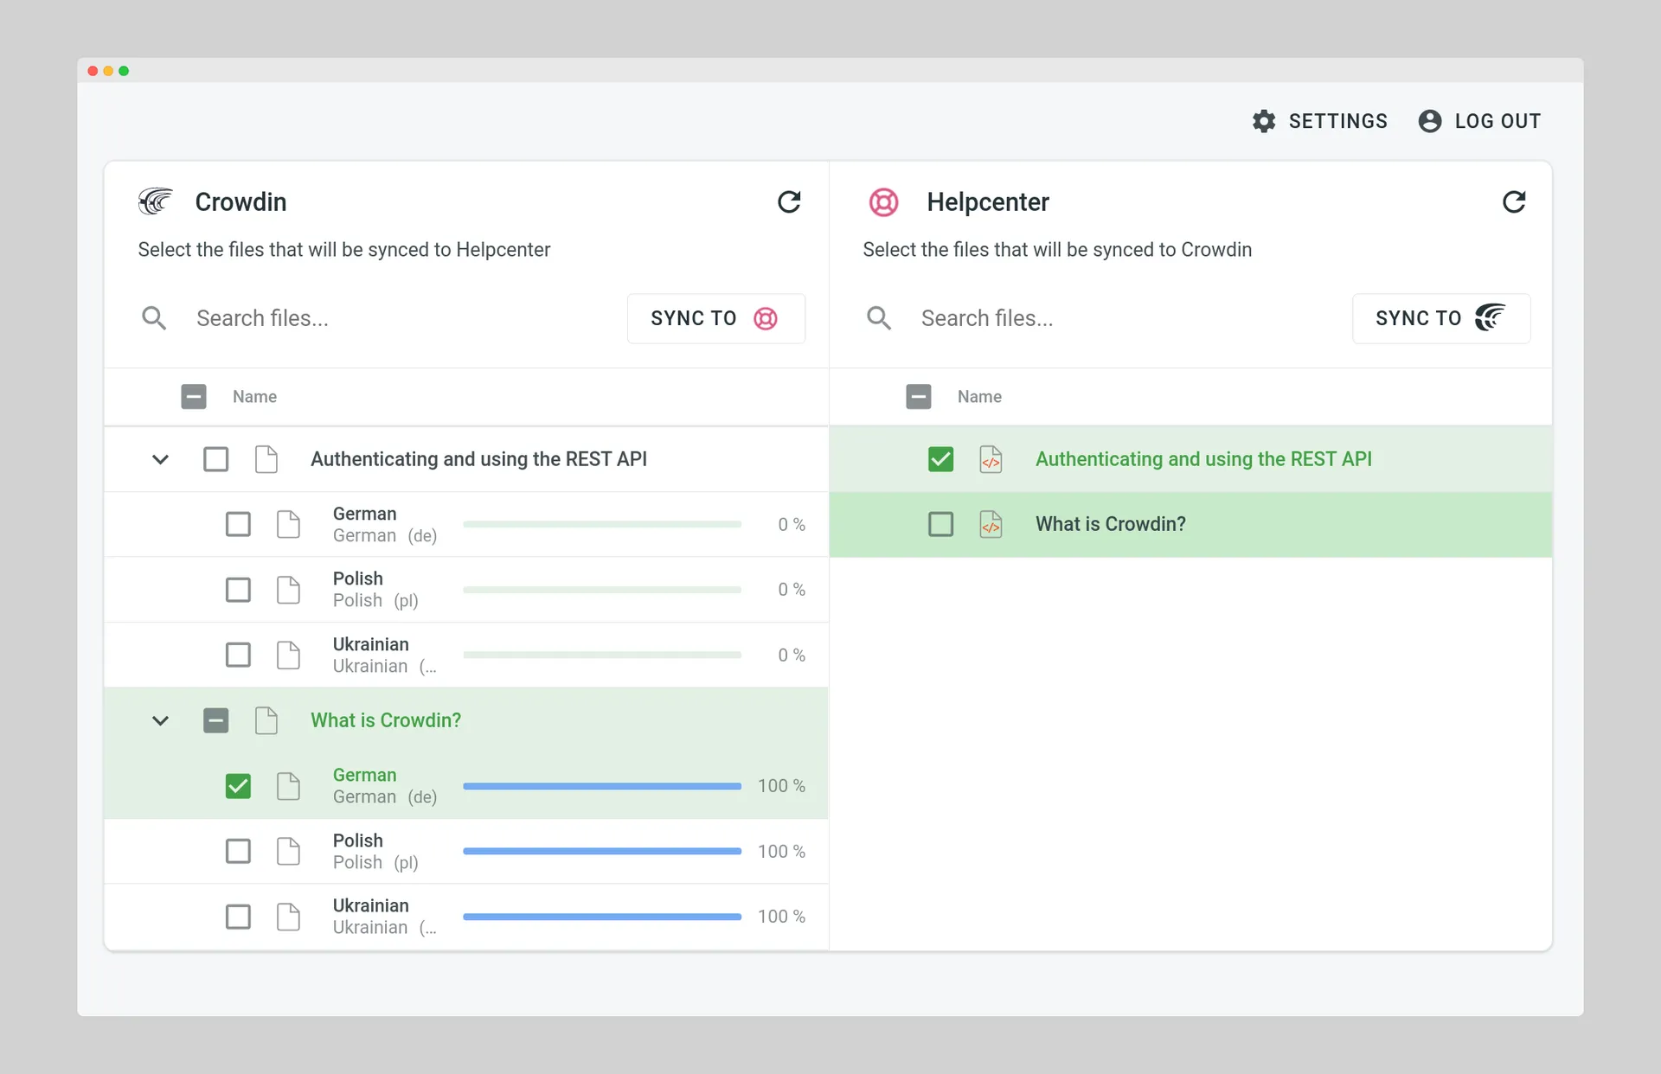Uncheck the German 100% translation checkbox
Screen dimensions: 1661x1074
coord(238,786)
